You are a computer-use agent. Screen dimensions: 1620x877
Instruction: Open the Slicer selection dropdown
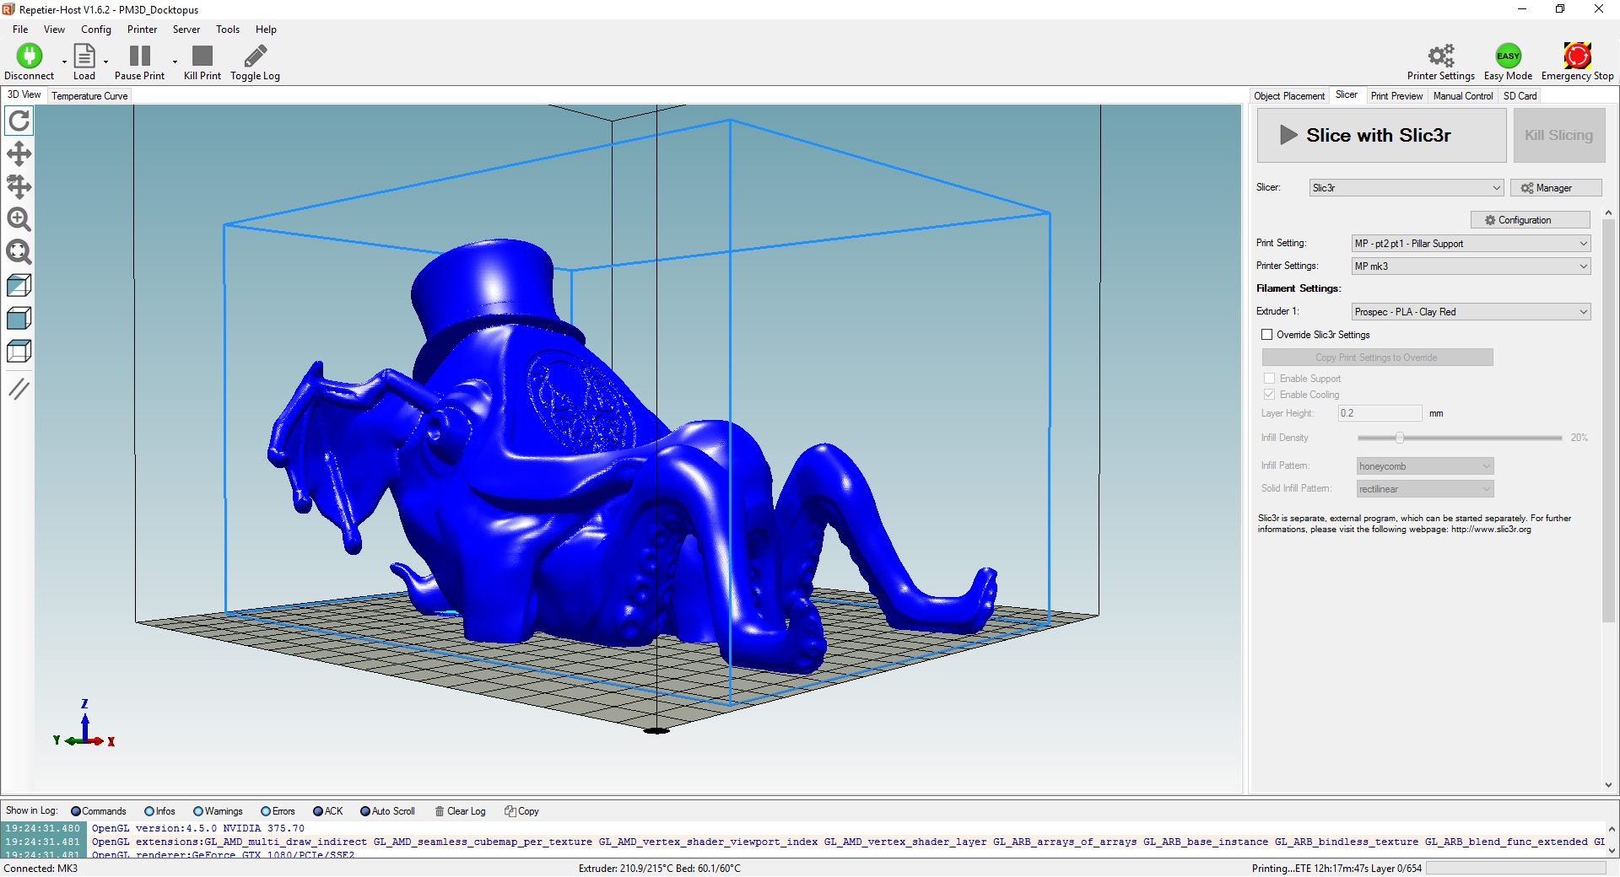click(x=1406, y=188)
